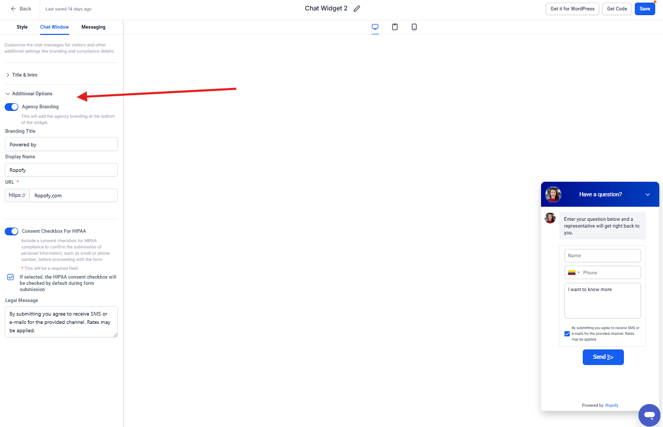Click the Display Name input field
This screenshot has width=663, height=427.
coord(61,170)
